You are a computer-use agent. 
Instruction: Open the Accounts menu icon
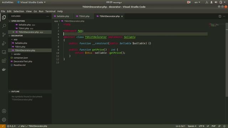(4, 111)
